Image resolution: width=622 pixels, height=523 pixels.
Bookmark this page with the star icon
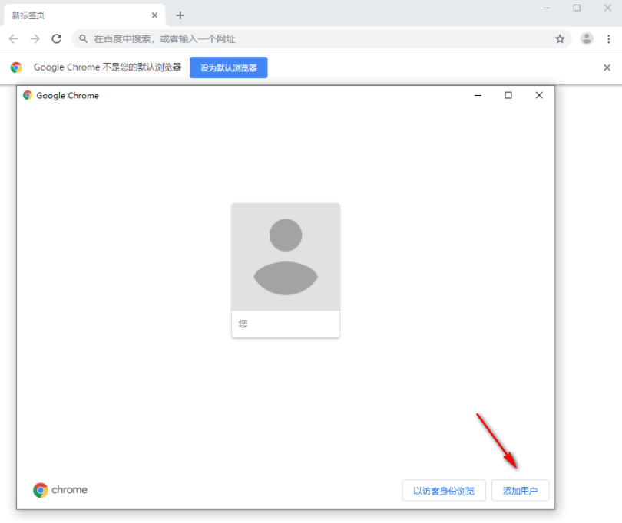tap(560, 39)
